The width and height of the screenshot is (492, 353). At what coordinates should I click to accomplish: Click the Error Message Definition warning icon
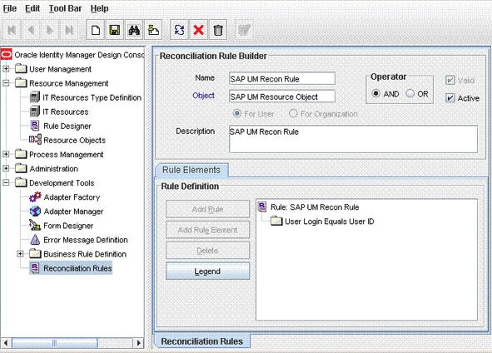click(x=35, y=240)
